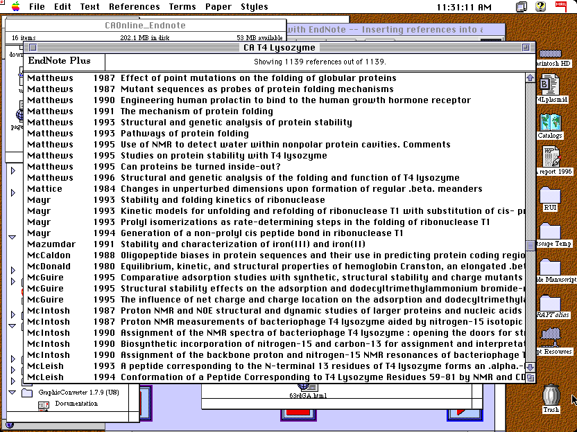This screenshot has width=577, height=432.
Task: Select the Documentation file icon
Action: (44, 405)
